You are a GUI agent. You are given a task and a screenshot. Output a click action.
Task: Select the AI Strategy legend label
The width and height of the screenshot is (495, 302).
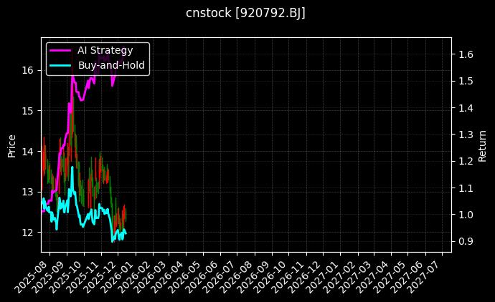(105, 51)
